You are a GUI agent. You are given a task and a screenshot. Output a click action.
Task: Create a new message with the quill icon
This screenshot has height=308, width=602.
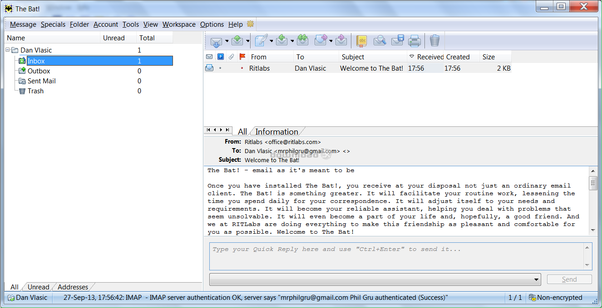tap(261, 41)
